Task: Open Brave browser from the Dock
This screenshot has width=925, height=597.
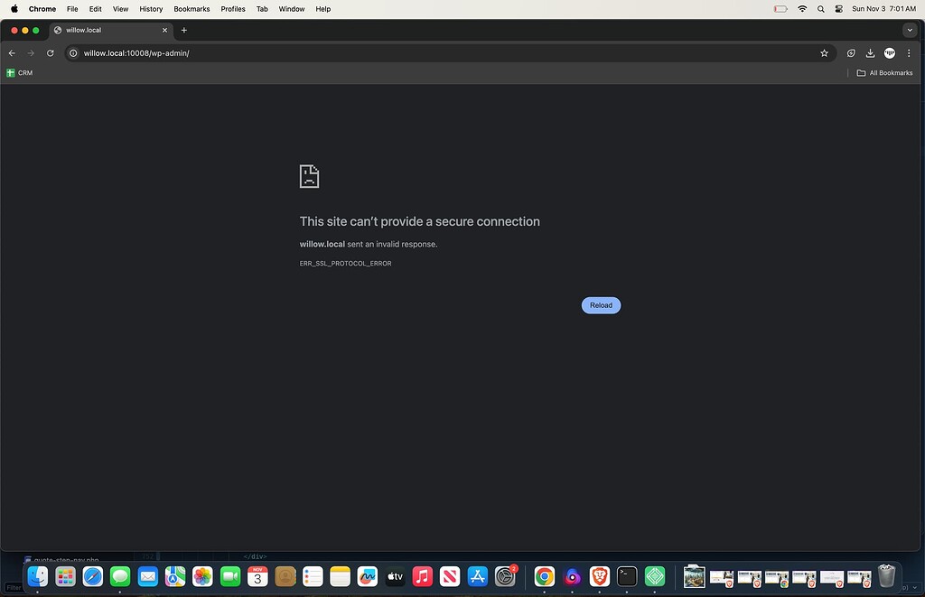Action: tap(599, 576)
